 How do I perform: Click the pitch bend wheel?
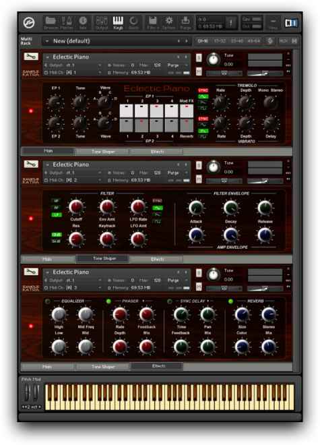(27, 393)
